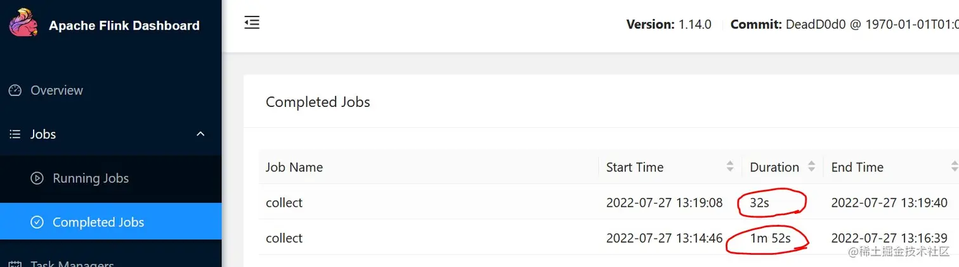This screenshot has height=267, width=959.
Task: Click the Task Managers icon
Action: 15,264
